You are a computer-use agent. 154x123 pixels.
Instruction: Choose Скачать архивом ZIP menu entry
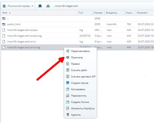[x=80, y=77]
